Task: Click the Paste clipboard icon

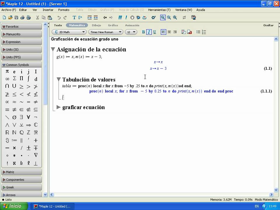Action: [x=50, y=17]
